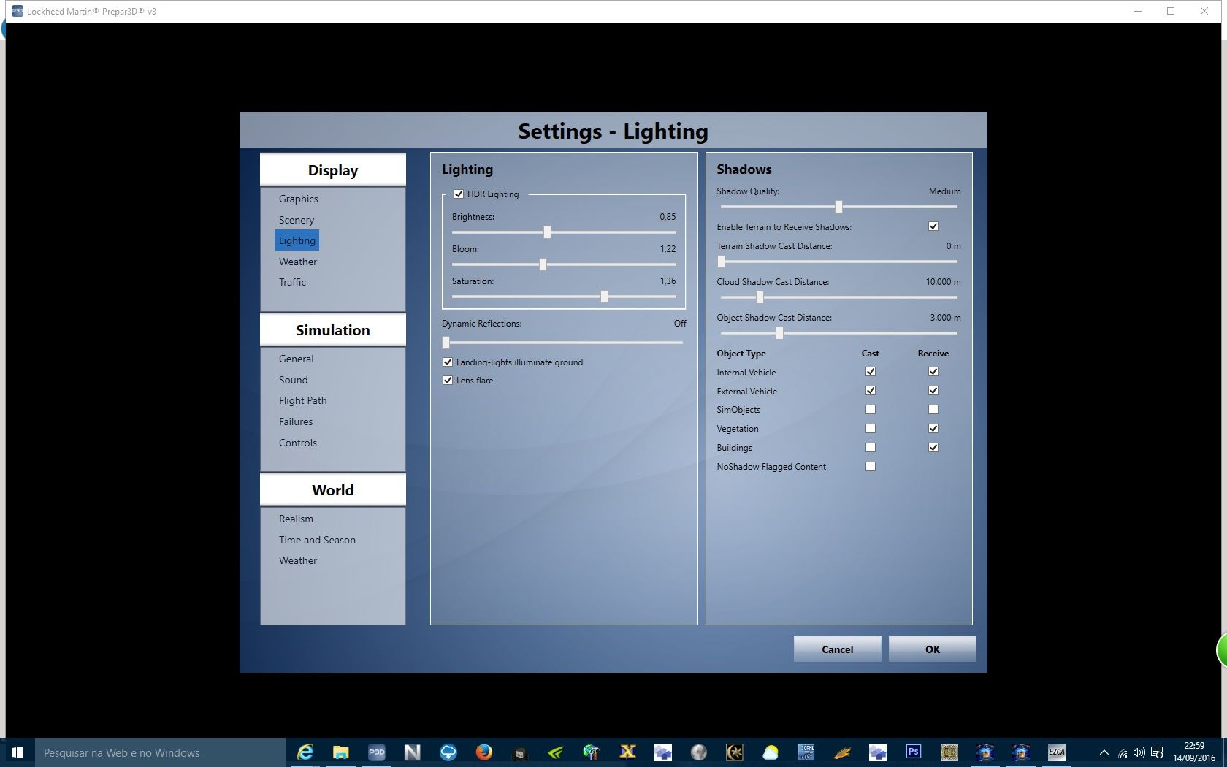Enable SimObjects Receive shadows
The height and width of the screenshot is (767, 1227).
[x=933, y=410]
